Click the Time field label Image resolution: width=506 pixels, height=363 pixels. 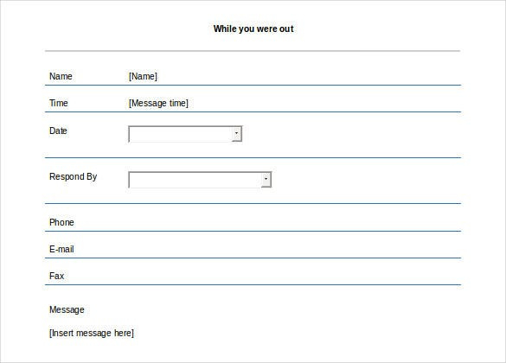pos(59,103)
